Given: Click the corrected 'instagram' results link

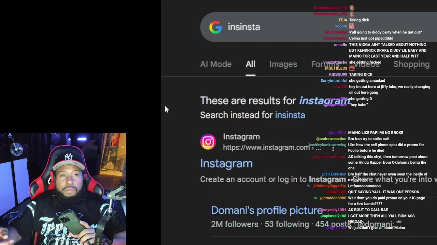Looking at the screenshot, I should (x=324, y=100).
